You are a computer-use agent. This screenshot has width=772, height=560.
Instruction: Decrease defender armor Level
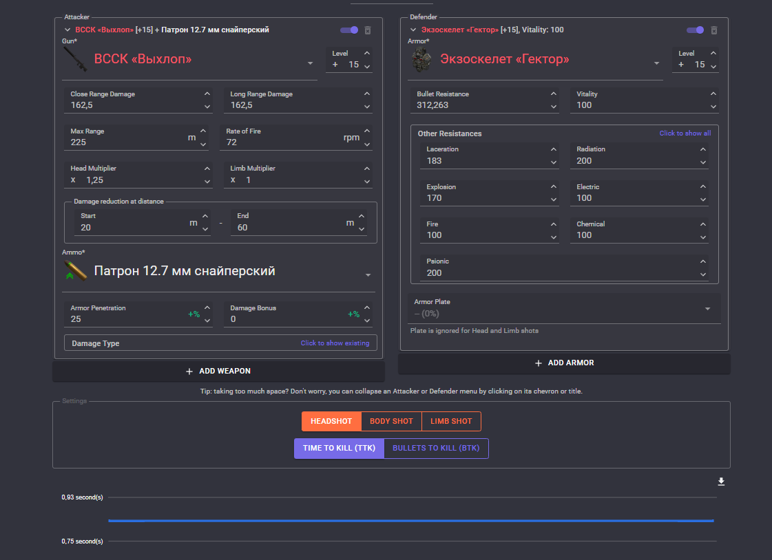(x=713, y=66)
